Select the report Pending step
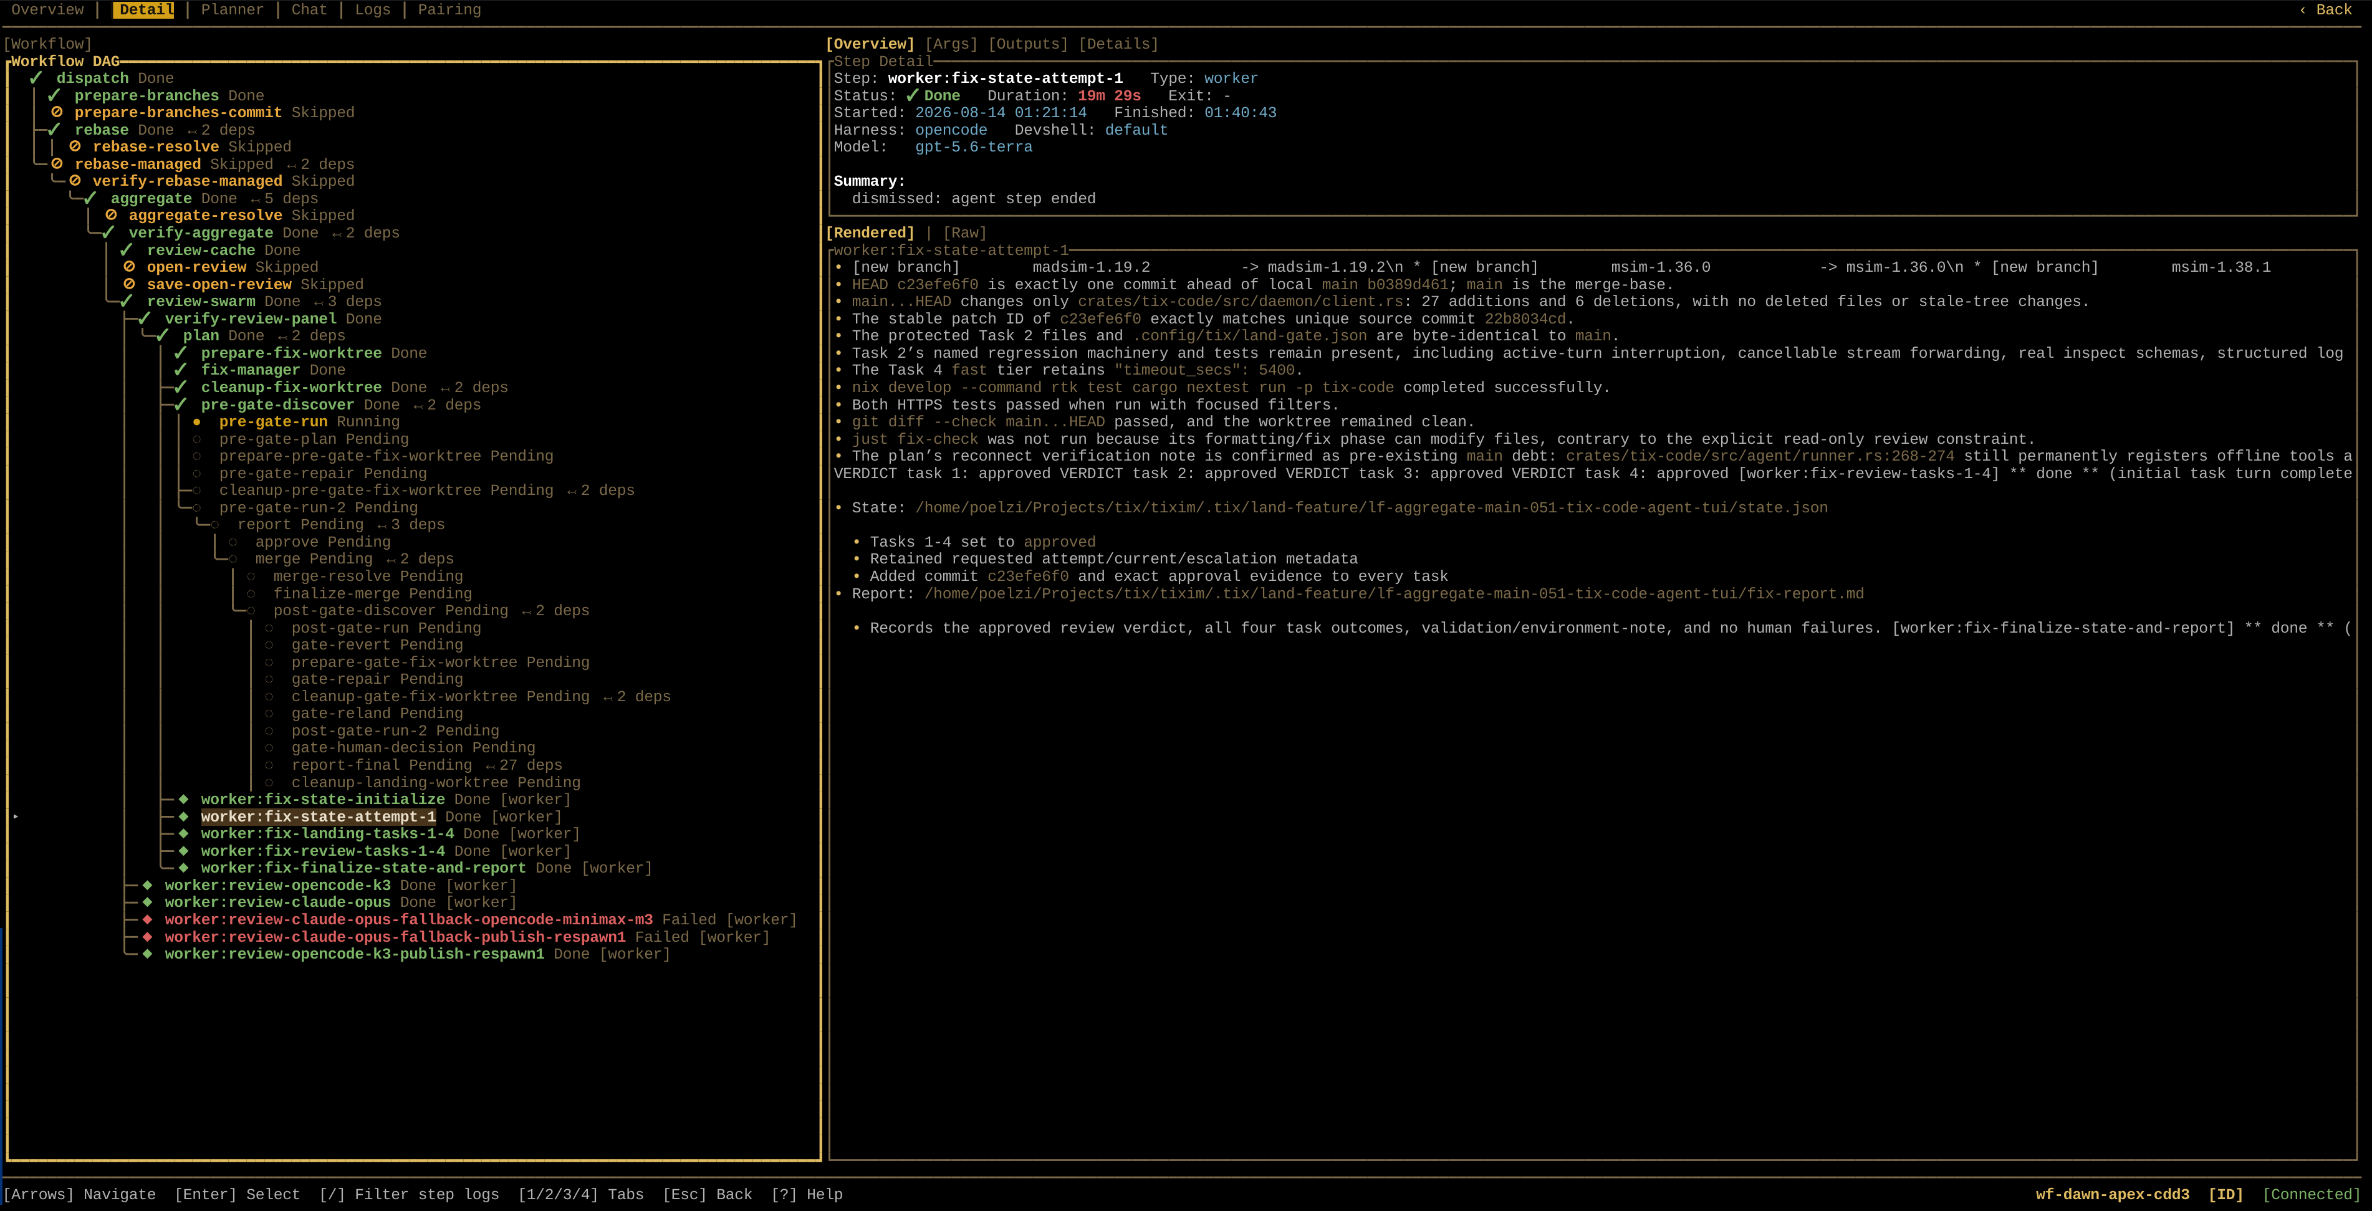 [x=300, y=525]
